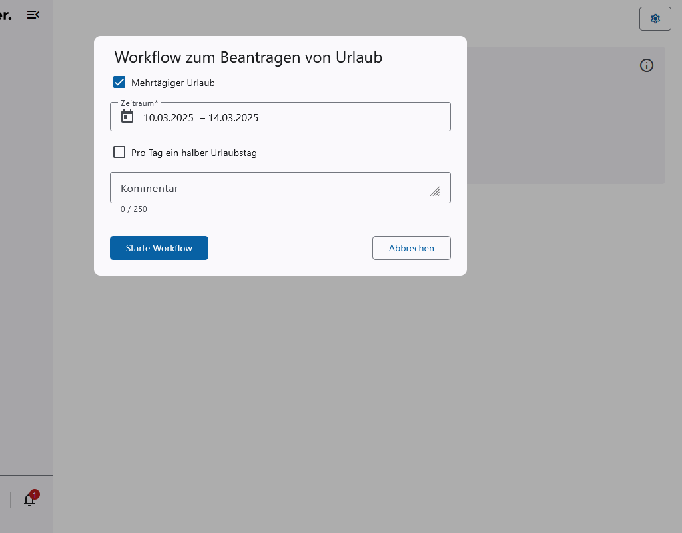Viewport: 682px width, 533px height.
Task: Click the gray card behind the dialog
Action: 566,133
